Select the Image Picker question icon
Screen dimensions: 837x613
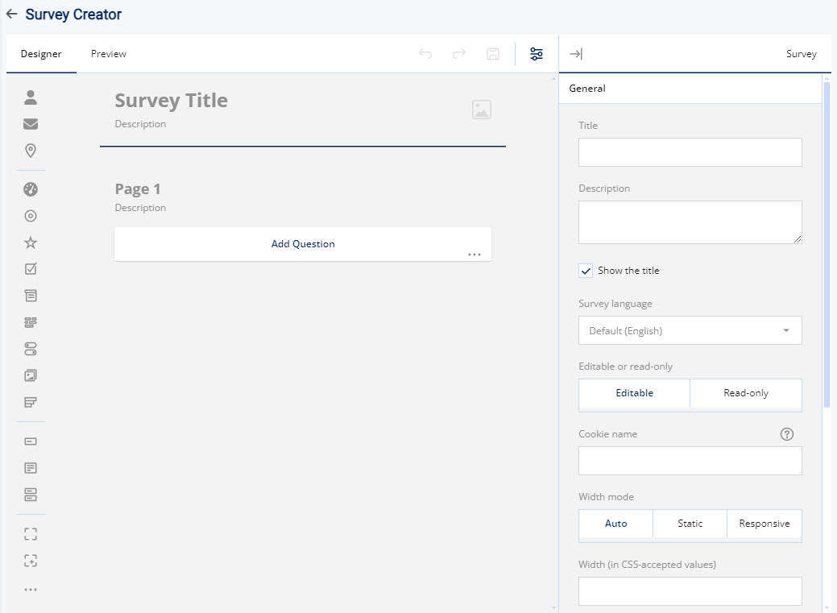(30, 375)
